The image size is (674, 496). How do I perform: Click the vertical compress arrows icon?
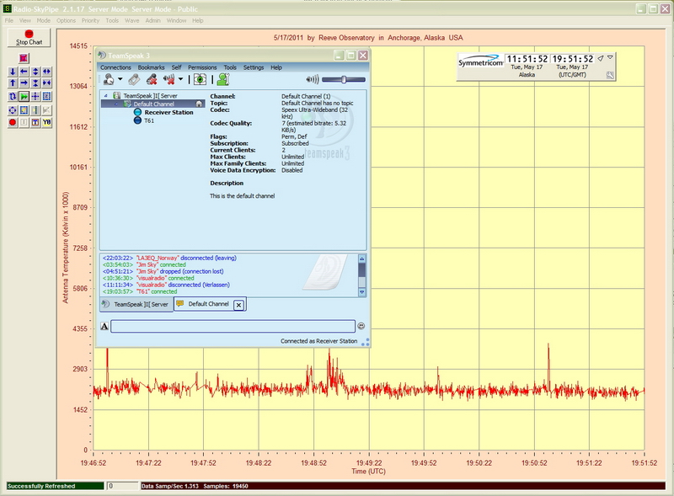tap(35, 83)
